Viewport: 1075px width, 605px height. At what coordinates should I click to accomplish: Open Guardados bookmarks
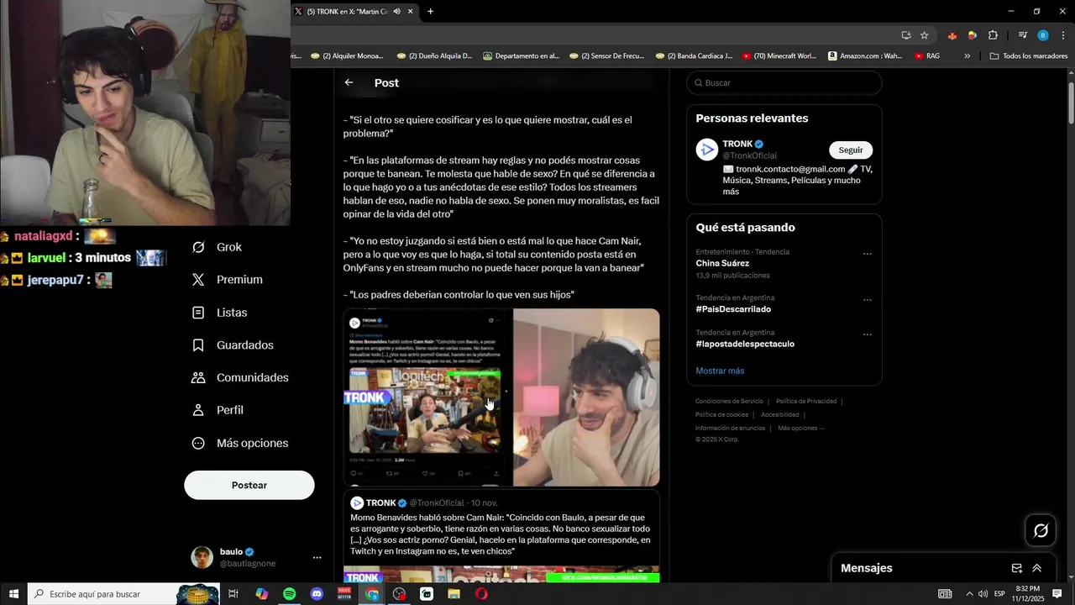point(232,345)
